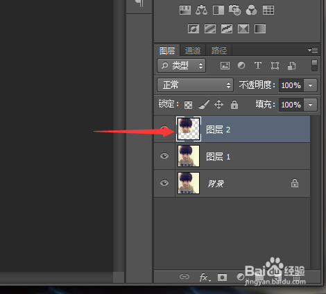Lock layer position move icon

218,105
